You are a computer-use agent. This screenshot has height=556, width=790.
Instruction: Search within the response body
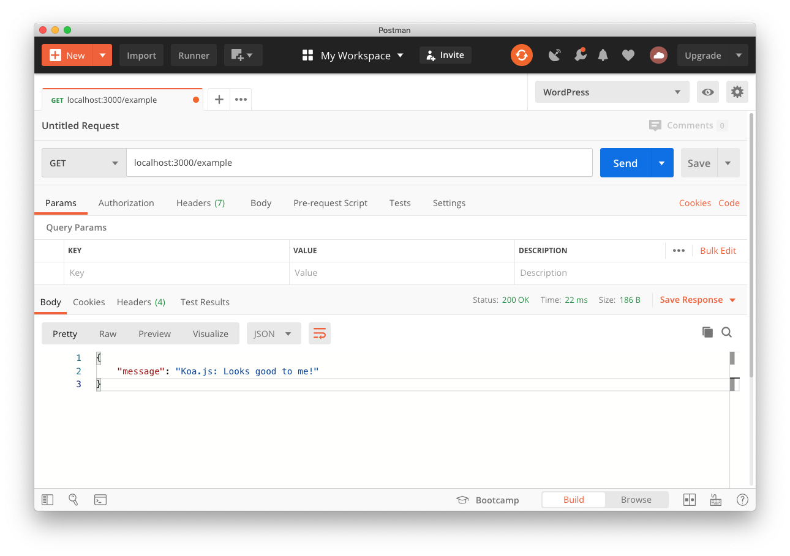point(727,332)
